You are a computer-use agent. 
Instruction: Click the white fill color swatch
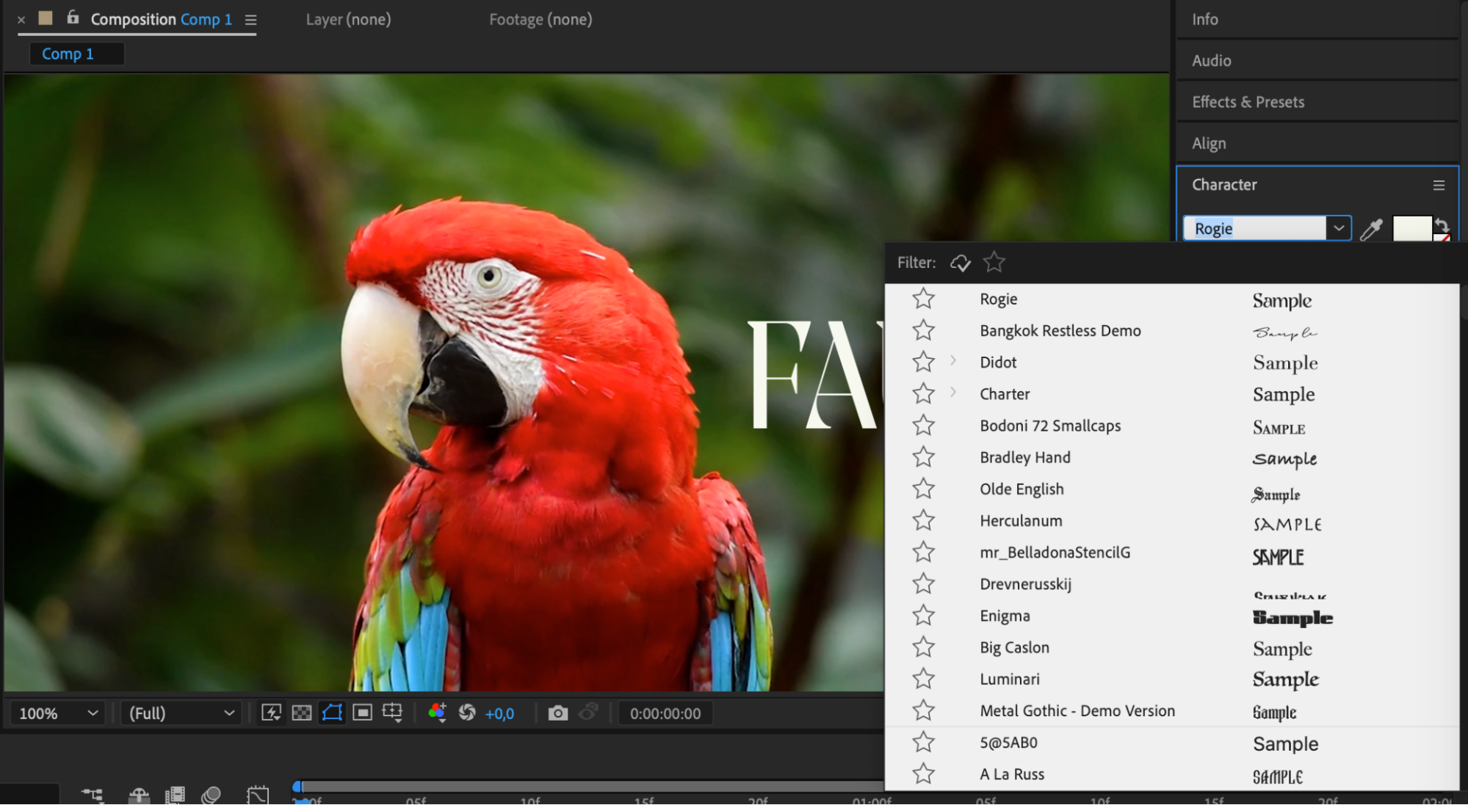pos(1411,228)
